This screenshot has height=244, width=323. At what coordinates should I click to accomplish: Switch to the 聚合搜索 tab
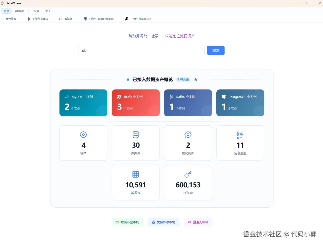pyautogui.click(x=9, y=19)
